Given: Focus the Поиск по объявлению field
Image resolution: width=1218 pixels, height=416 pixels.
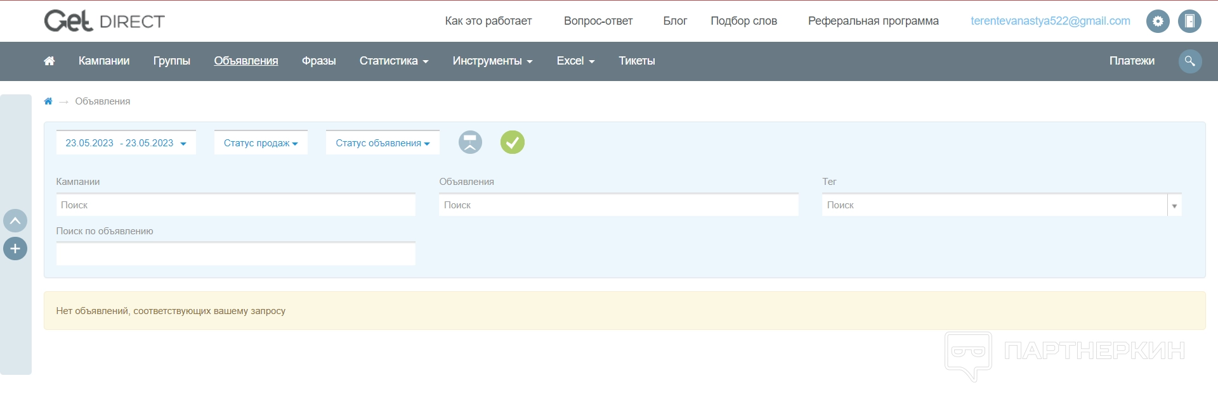Looking at the screenshot, I should [x=236, y=254].
